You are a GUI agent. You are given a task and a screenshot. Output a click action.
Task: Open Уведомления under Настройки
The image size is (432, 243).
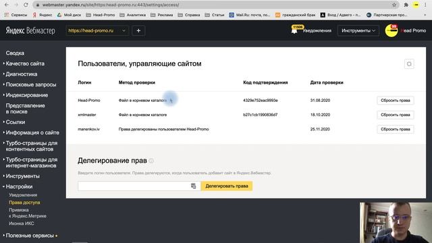[23, 195]
